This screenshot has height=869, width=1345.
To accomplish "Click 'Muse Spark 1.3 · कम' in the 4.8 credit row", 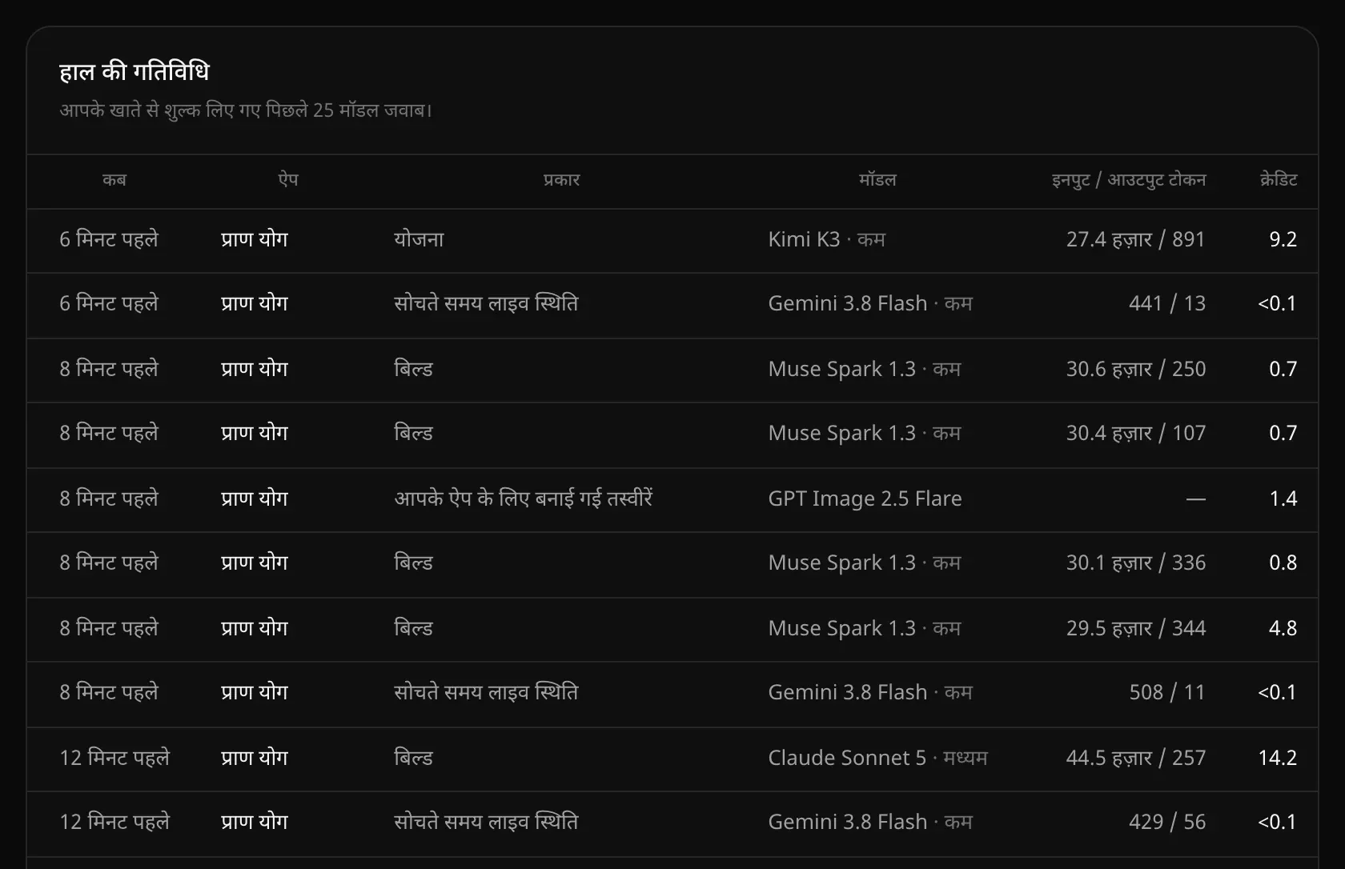I will pos(865,628).
